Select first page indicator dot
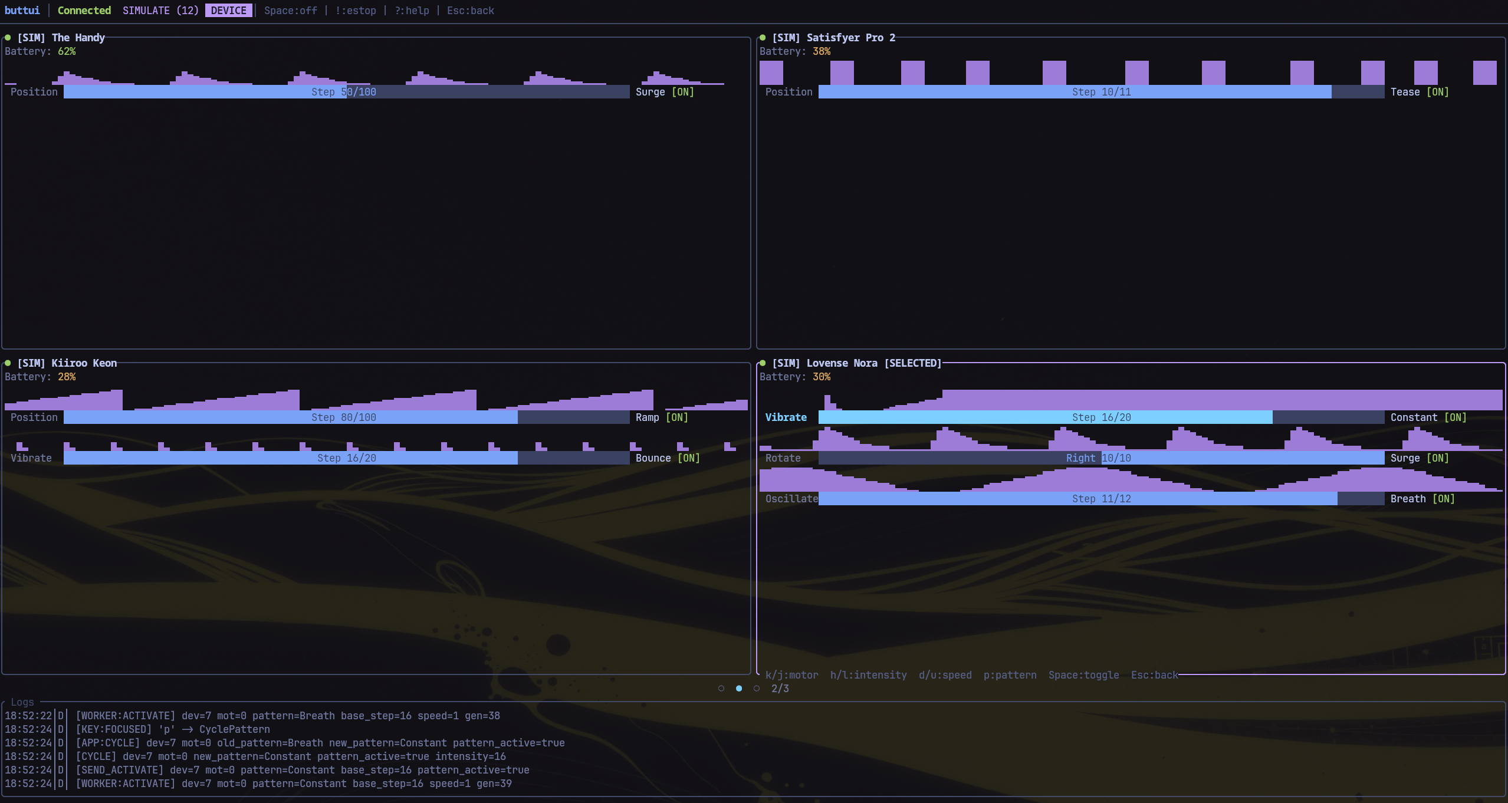This screenshot has height=803, width=1508. point(721,689)
